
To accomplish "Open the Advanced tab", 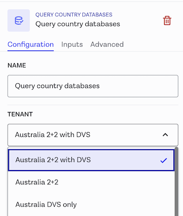I will 107,45.
